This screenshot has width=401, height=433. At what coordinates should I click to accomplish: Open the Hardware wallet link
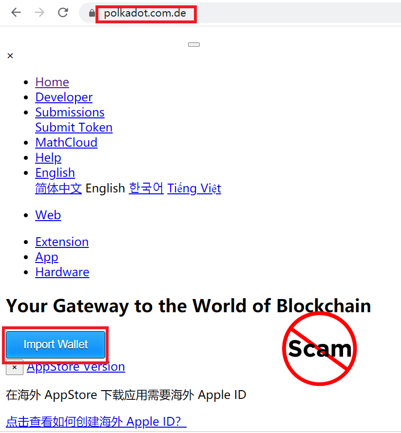pos(62,272)
